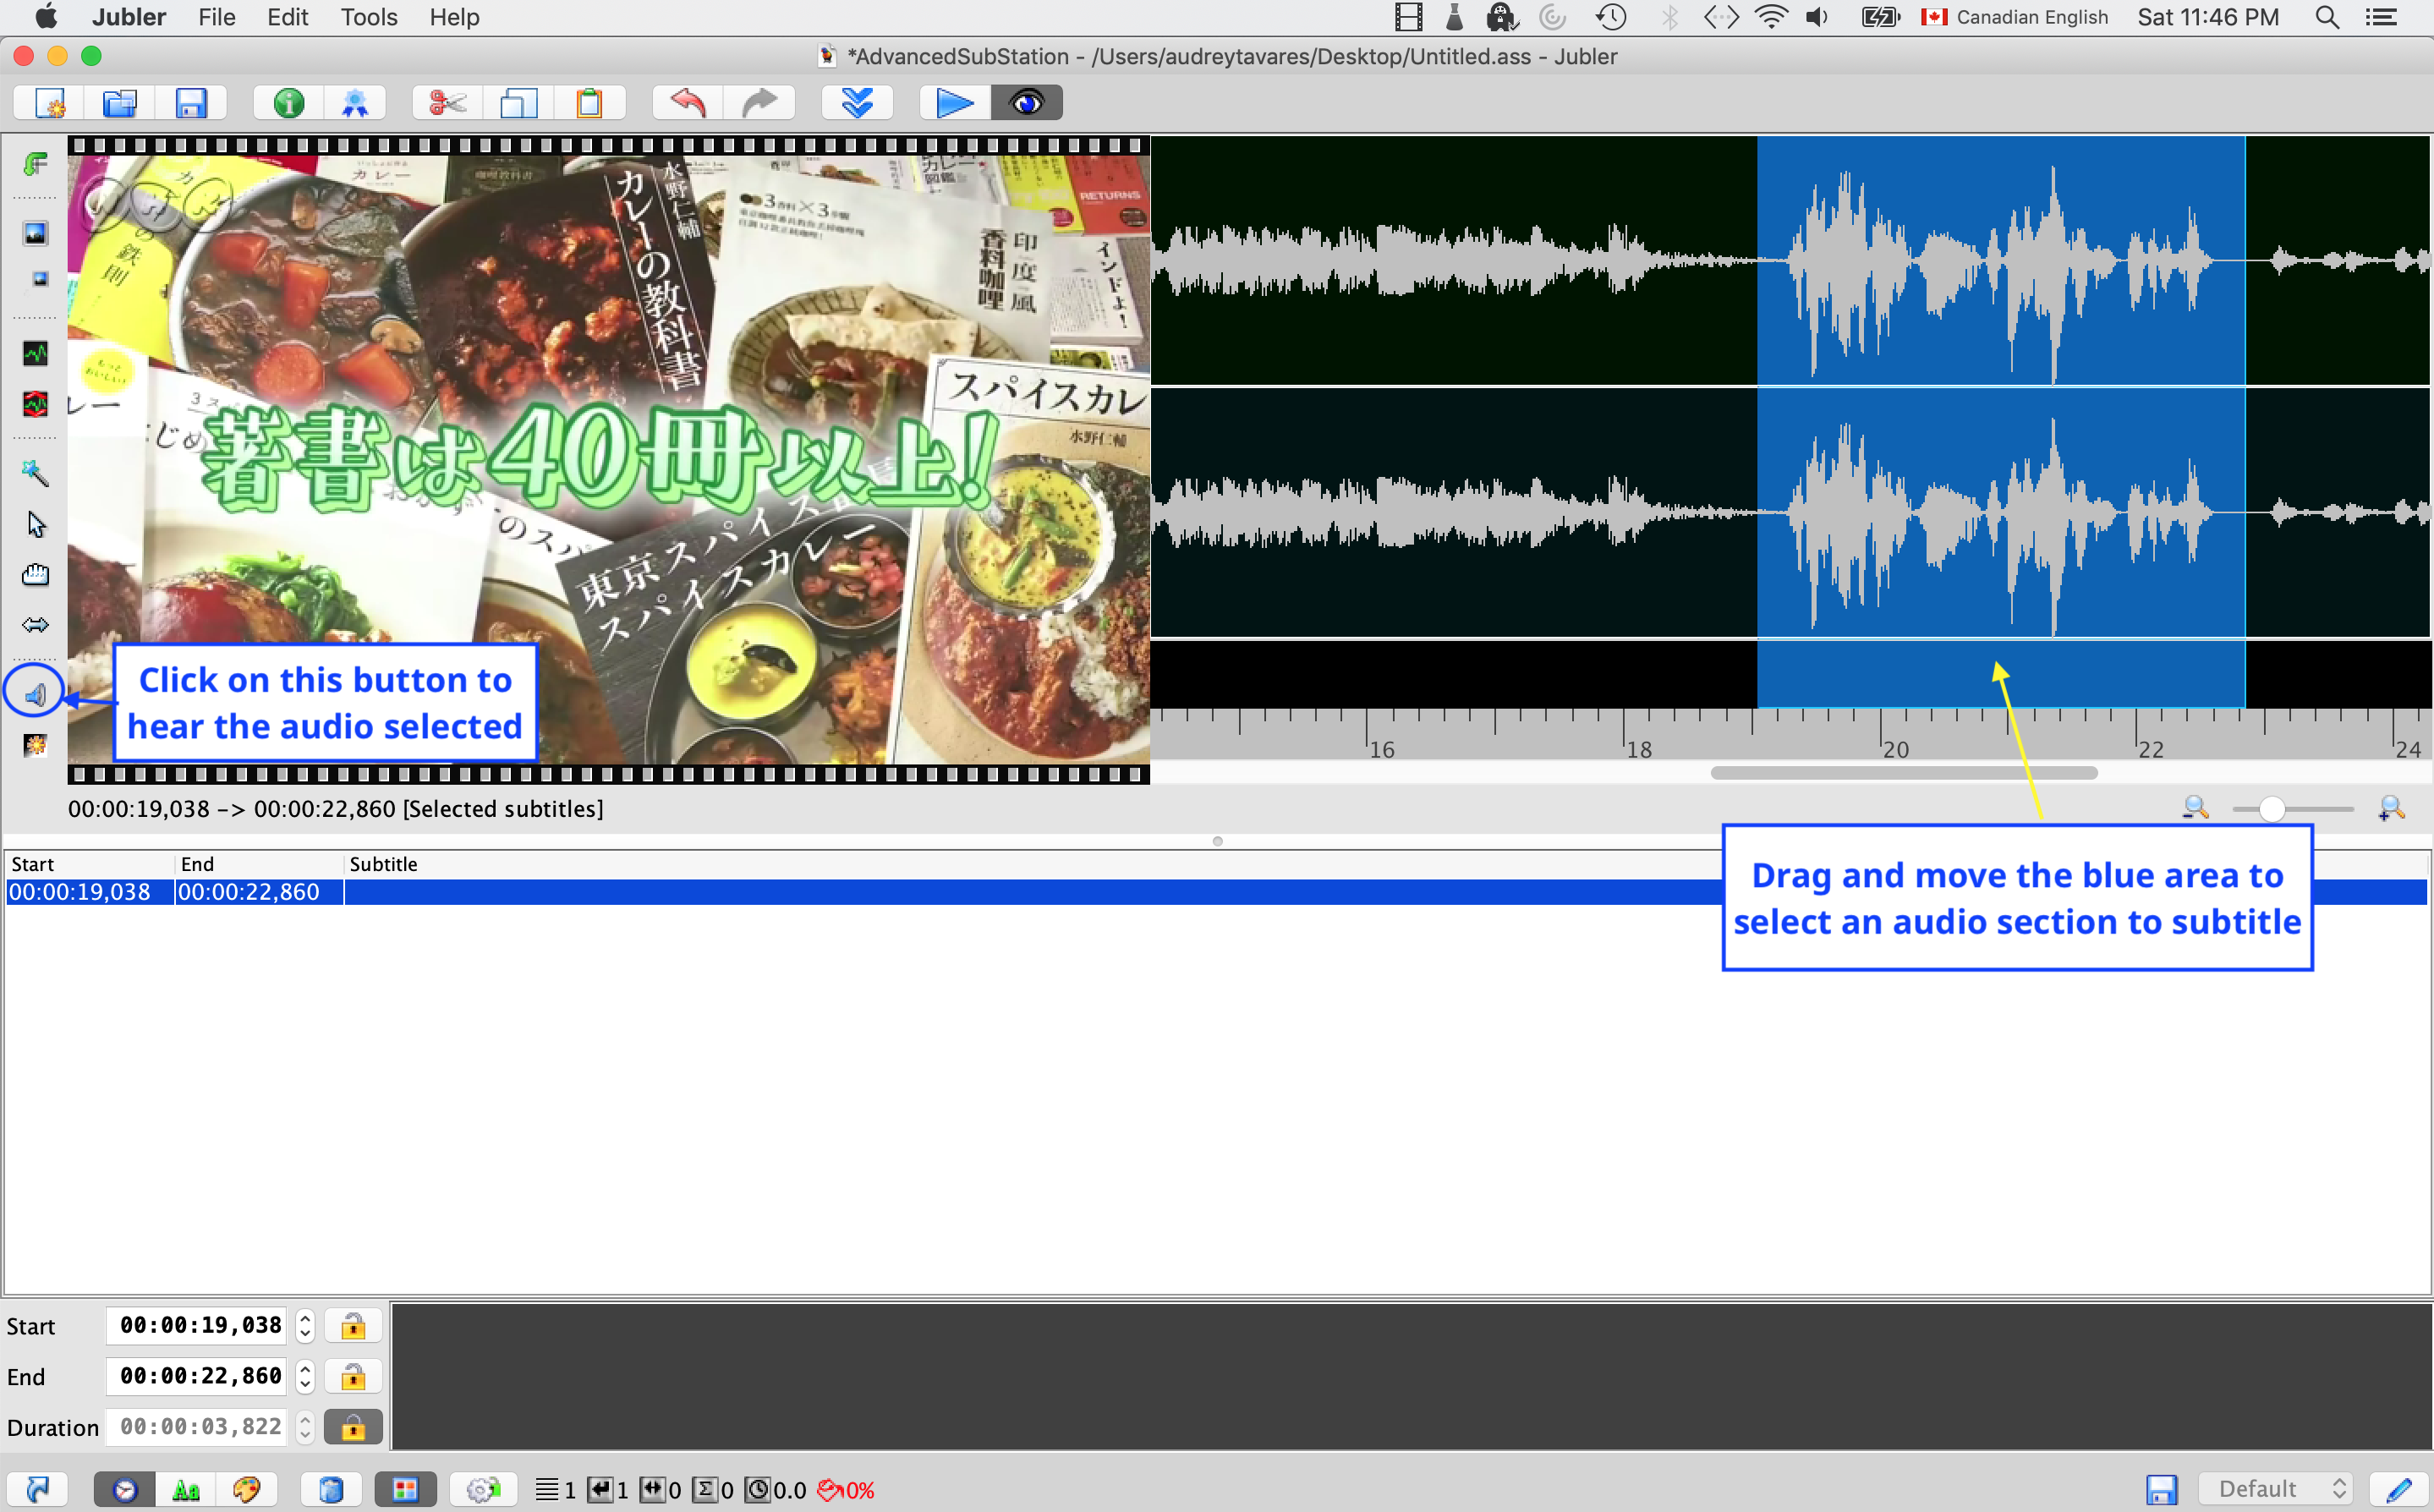The height and width of the screenshot is (1512, 2434).
Task: Show the small video frame preview
Action: click(38, 279)
